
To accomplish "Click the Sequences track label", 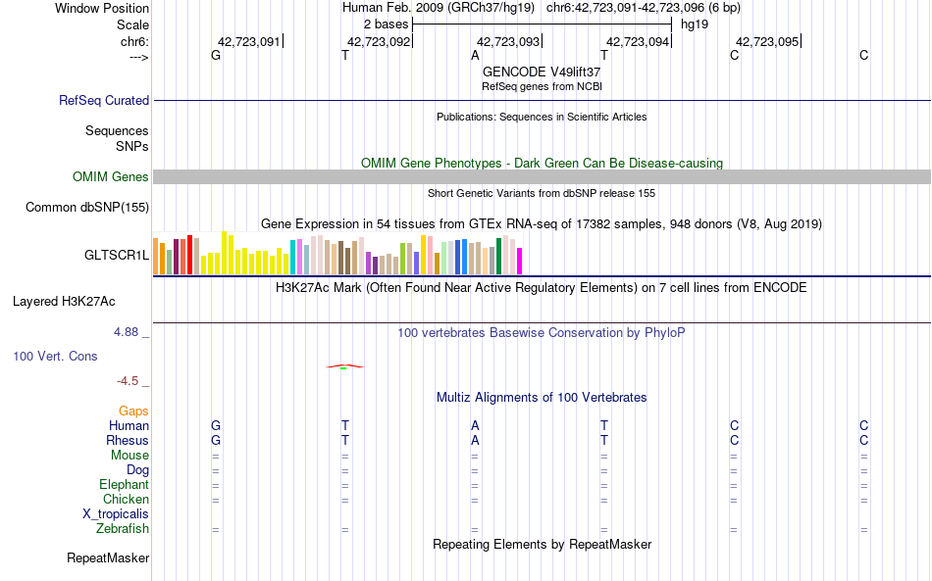I will (x=117, y=130).
